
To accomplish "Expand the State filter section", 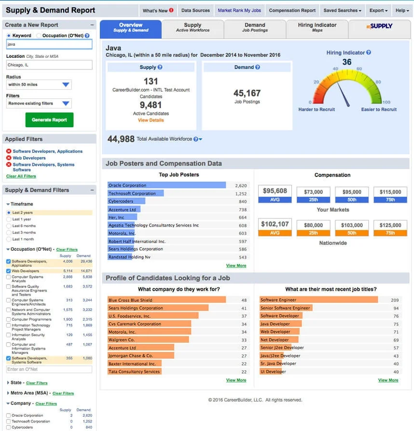I will coord(8,383).
